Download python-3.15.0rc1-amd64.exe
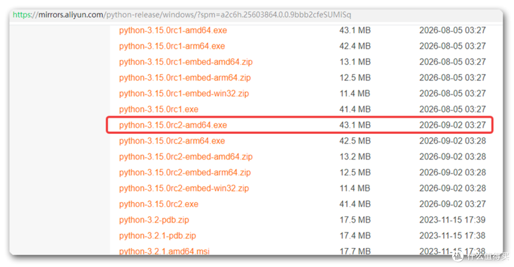The width and height of the screenshot is (514, 267). (x=173, y=30)
